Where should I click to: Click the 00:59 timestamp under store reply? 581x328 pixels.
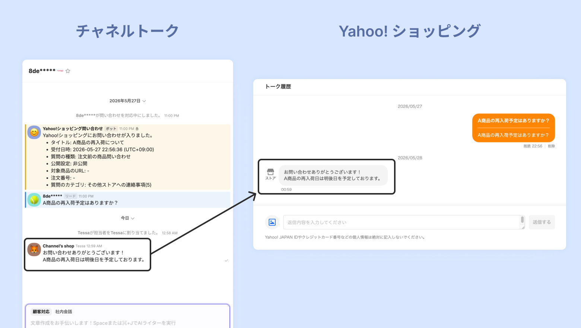286,190
